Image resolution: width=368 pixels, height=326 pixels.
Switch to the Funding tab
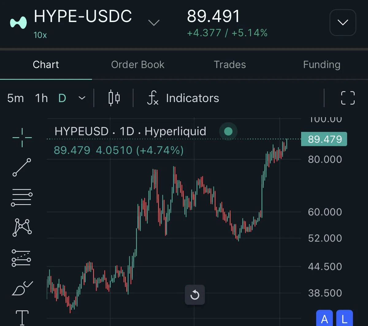pos(322,64)
